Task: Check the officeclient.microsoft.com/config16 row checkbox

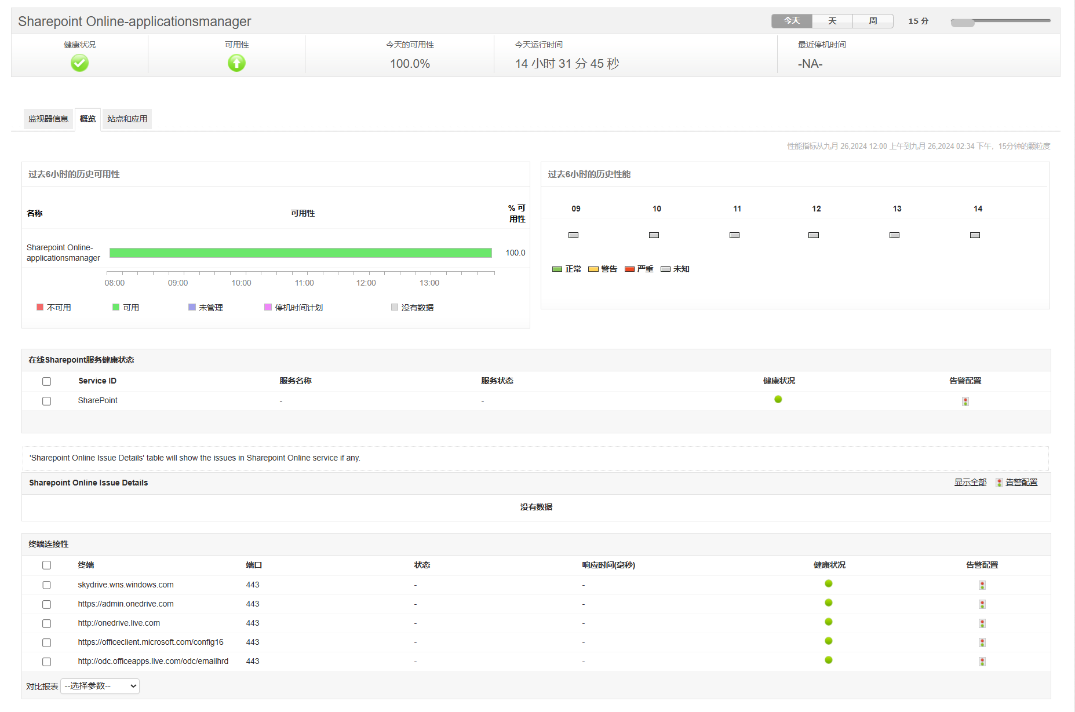Action: pos(46,642)
